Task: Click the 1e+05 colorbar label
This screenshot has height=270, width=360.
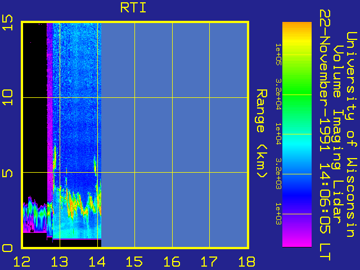Action: (278, 55)
